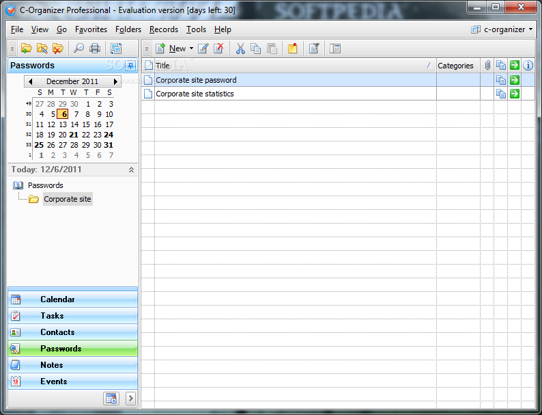The width and height of the screenshot is (542, 415).
Task: Click the New record icon with green plus
Action: (160, 49)
